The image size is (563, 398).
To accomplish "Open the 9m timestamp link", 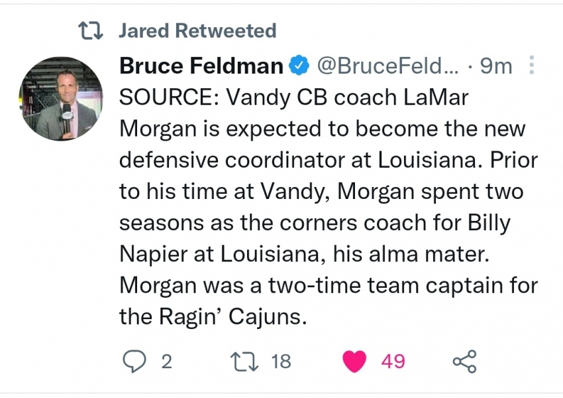I will pyautogui.click(x=495, y=66).
